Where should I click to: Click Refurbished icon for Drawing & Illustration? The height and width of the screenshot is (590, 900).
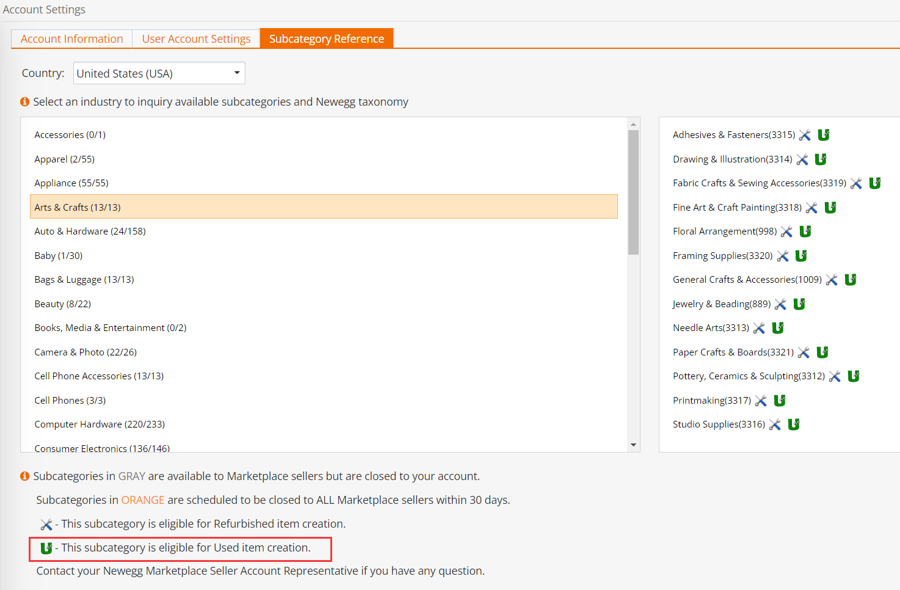click(802, 159)
